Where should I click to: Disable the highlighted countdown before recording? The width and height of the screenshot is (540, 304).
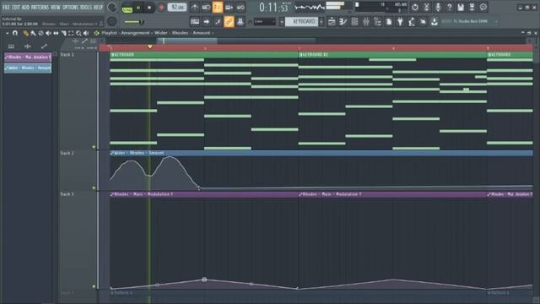coord(218,8)
